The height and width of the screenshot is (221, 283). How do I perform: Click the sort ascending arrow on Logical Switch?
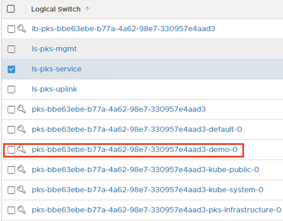(x=88, y=9)
